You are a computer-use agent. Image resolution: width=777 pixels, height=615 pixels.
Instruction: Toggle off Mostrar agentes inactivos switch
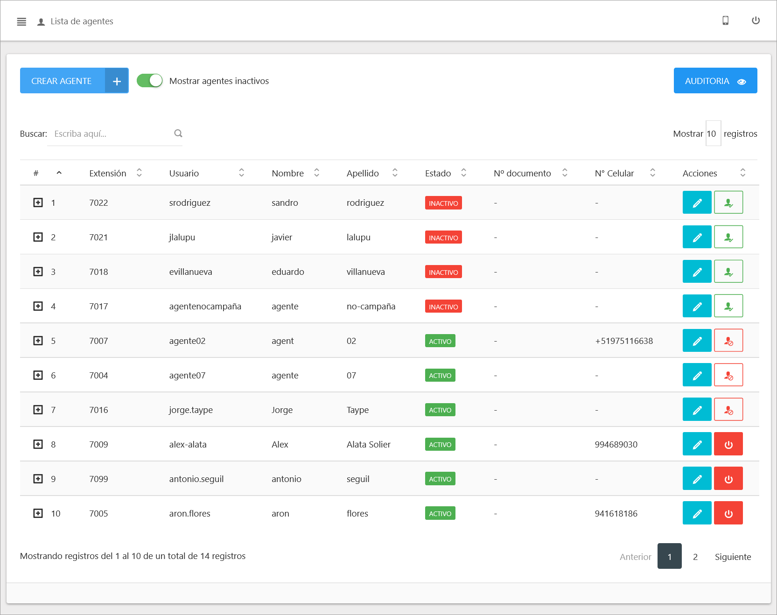click(x=149, y=81)
